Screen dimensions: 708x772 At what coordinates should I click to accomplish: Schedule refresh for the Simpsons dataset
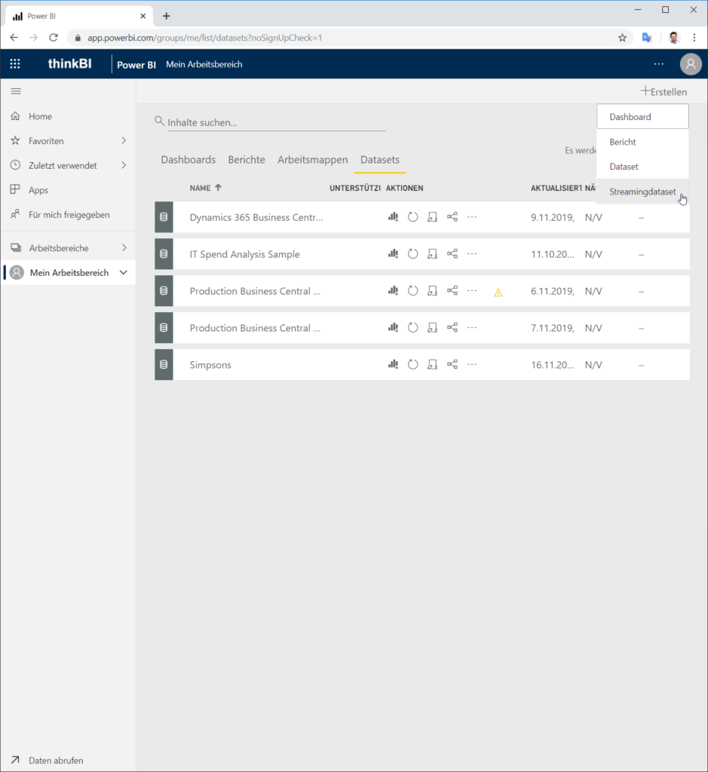coord(432,365)
